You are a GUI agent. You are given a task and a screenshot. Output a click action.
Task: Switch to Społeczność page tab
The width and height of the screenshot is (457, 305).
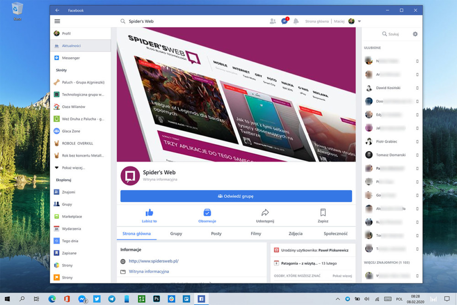tap(335, 234)
